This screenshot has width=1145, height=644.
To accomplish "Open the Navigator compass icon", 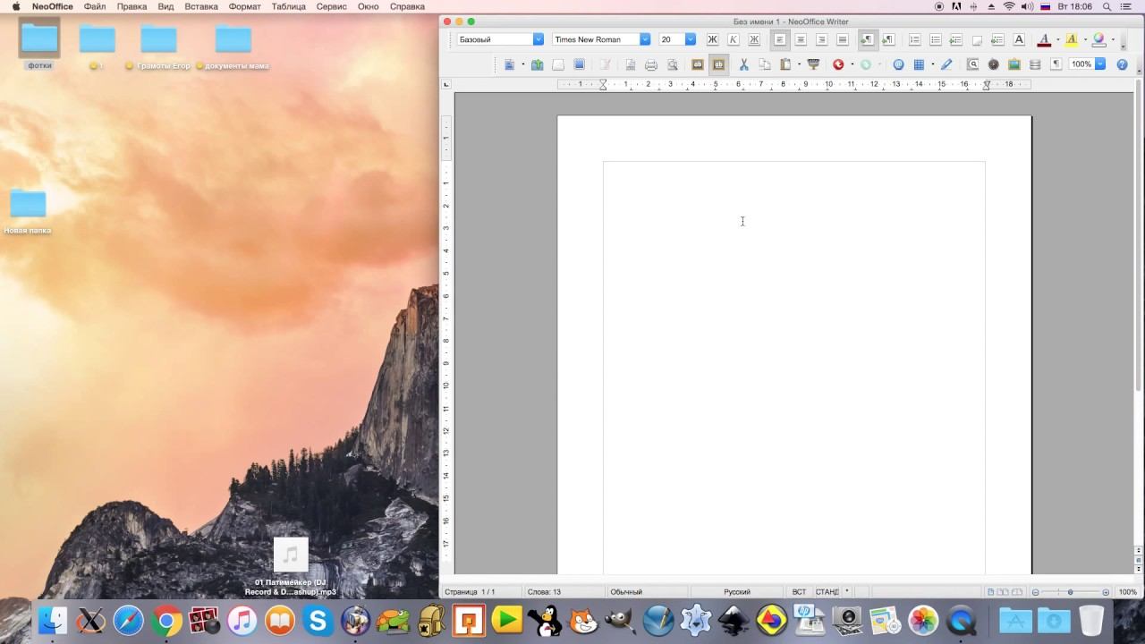I will [x=993, y=64].
